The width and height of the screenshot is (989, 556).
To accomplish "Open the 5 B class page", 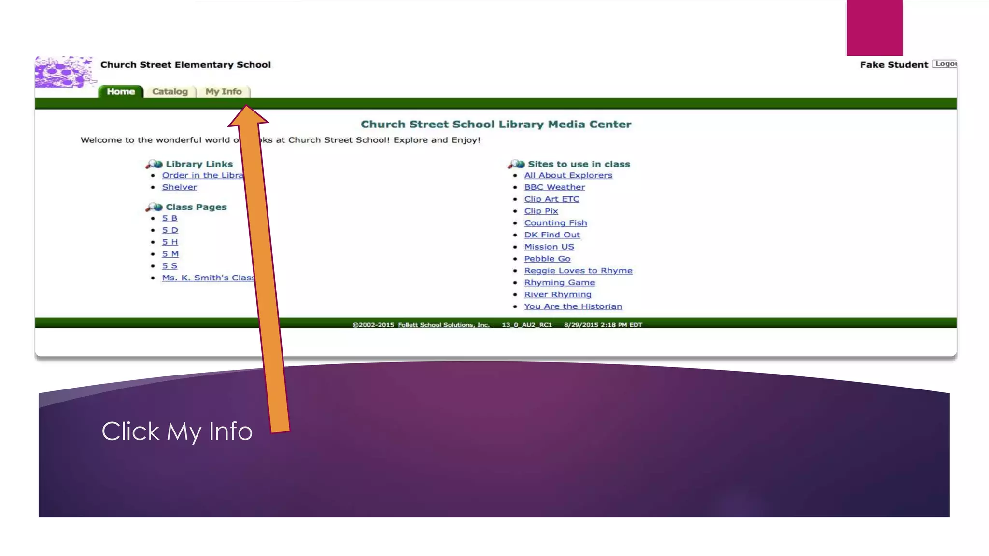I will coord(170,218).
